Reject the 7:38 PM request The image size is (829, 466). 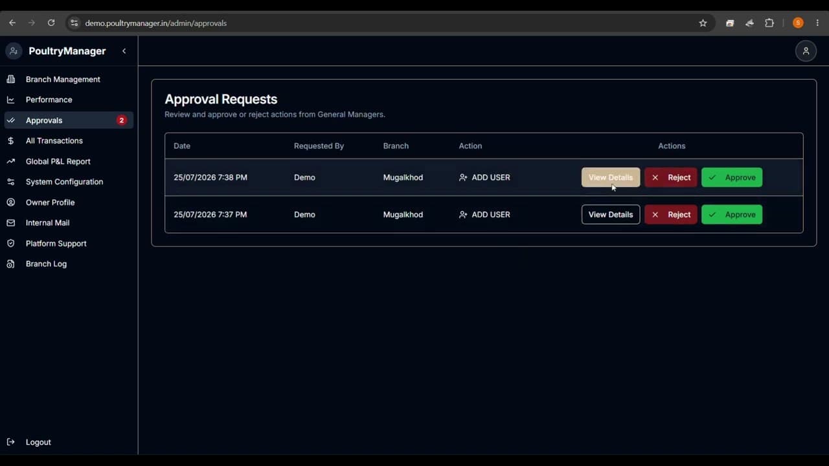coord(671,177)
